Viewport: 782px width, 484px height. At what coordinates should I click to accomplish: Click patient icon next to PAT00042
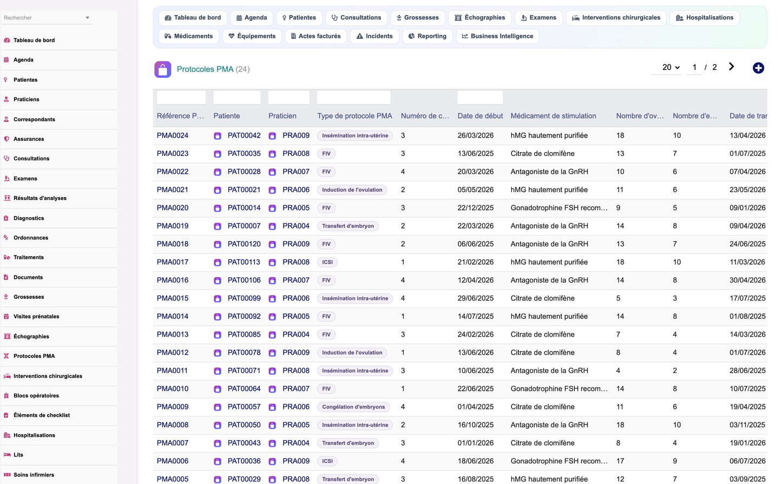218,136
